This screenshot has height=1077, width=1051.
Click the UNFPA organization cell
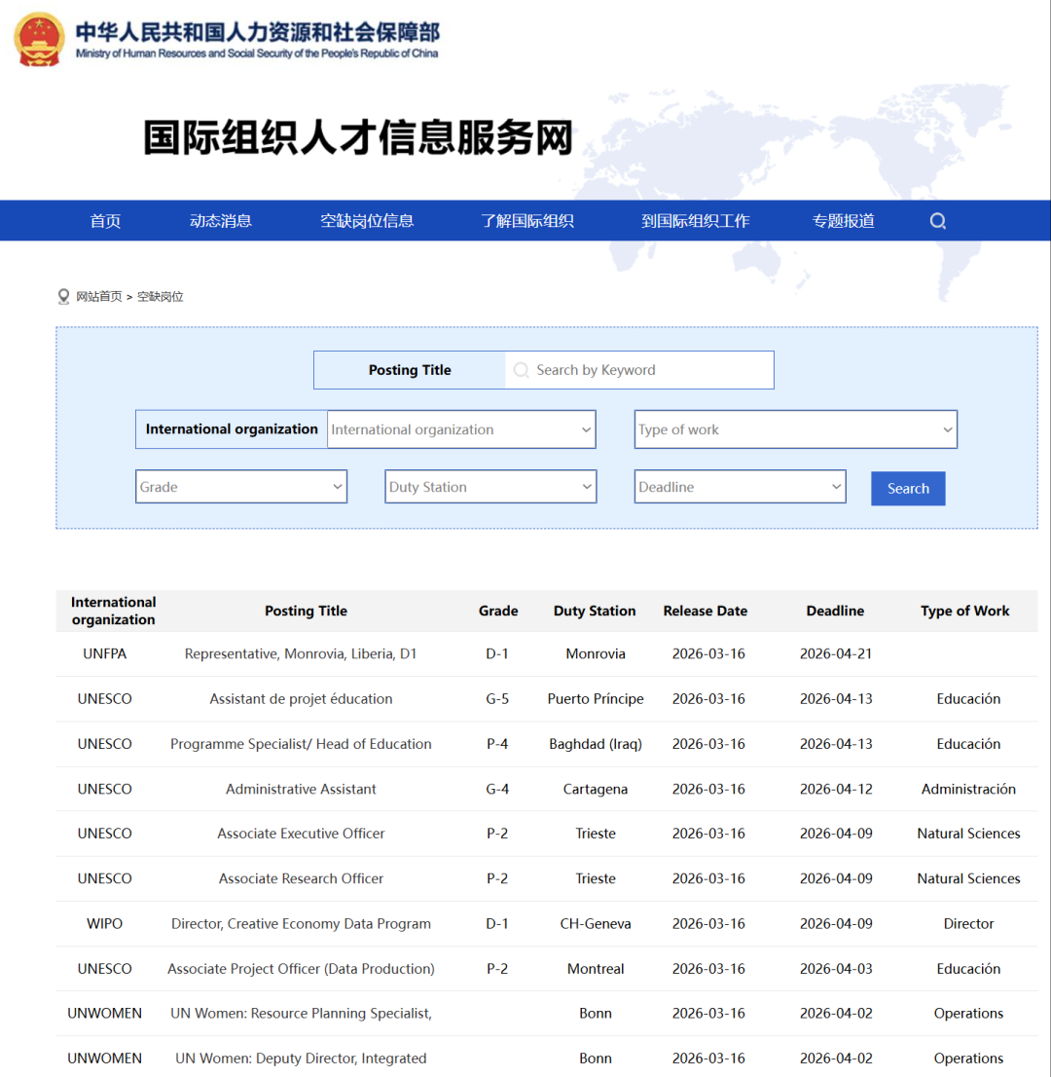point(104,653)
